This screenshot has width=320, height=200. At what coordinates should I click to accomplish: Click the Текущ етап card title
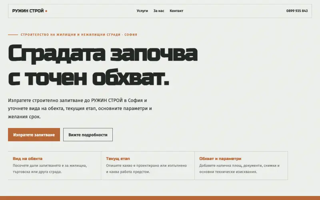(x=118, y=158)
